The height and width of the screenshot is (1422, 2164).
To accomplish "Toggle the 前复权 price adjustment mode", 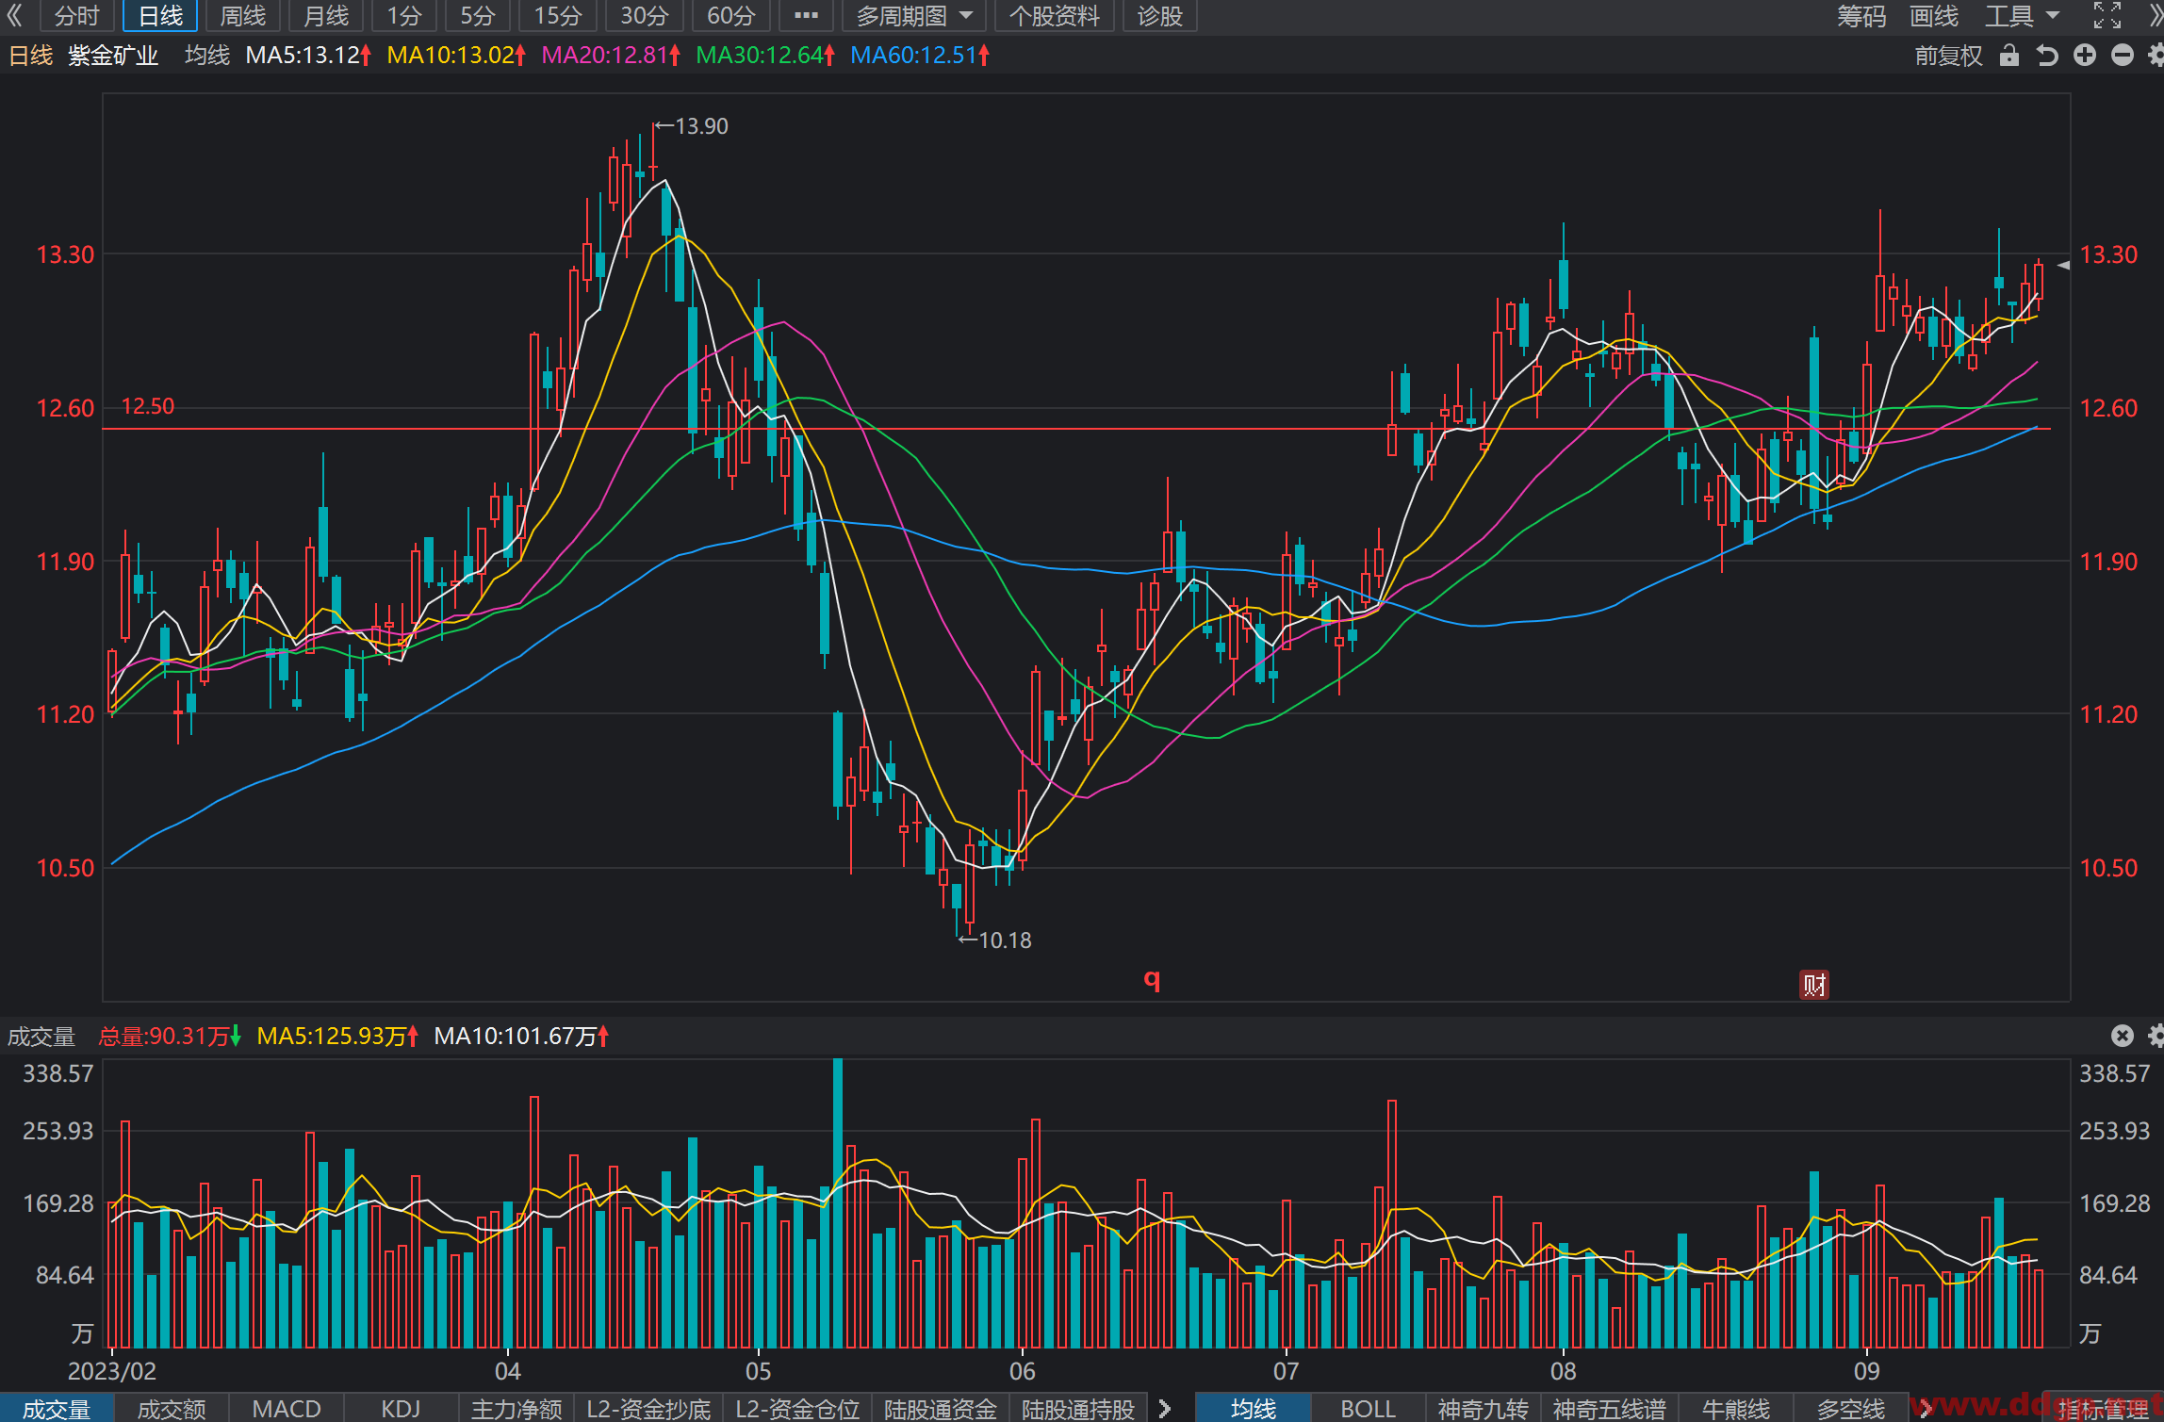I will point(1948,56).
